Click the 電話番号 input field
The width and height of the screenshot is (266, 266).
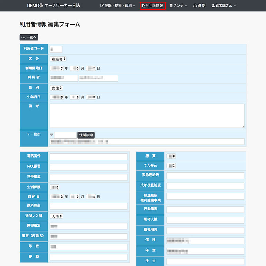tap(88, 157)
